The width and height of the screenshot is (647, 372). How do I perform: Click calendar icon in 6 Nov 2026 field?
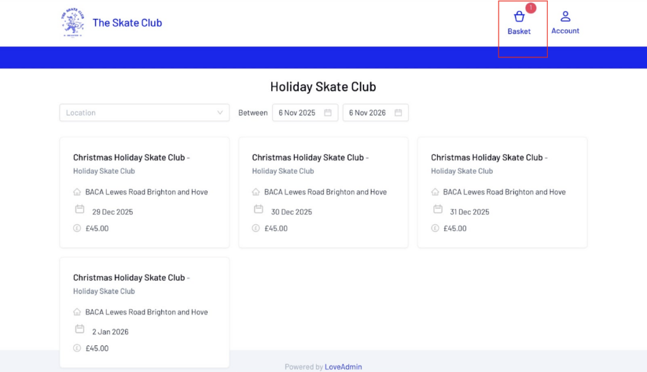tap(398, 112)
